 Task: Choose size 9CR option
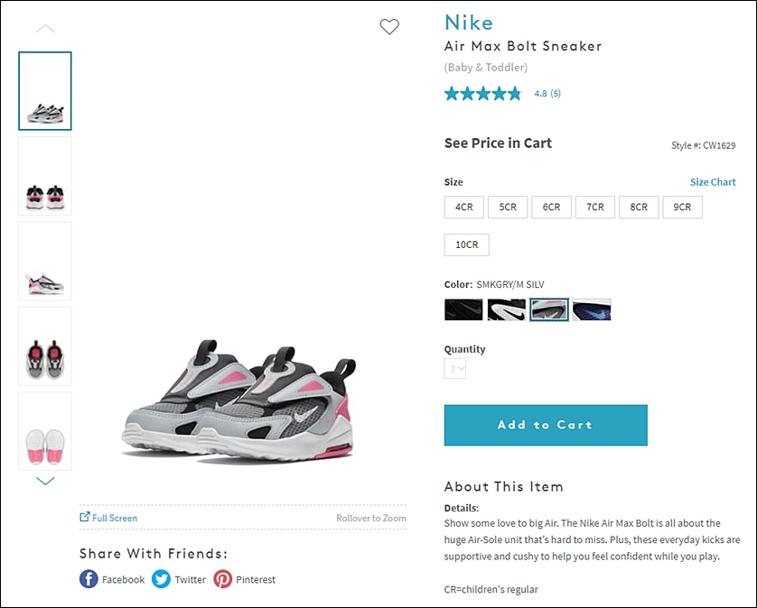[682, 207]
